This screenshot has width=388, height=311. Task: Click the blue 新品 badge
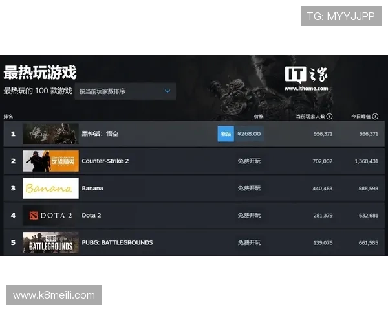coord(226,133)
